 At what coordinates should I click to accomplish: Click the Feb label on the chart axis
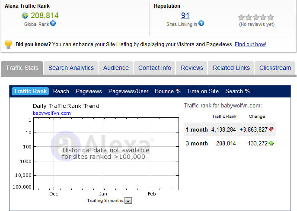tap(152, 194)
